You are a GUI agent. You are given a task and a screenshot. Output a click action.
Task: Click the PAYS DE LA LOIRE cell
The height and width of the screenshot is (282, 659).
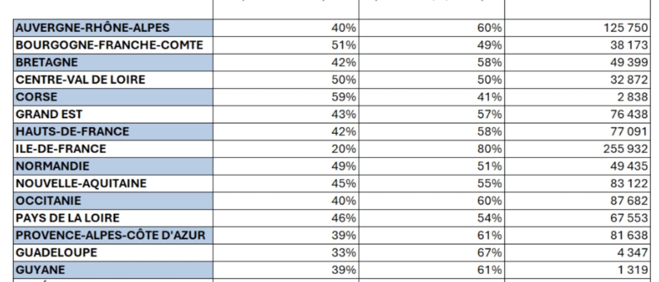click(68, 218)
